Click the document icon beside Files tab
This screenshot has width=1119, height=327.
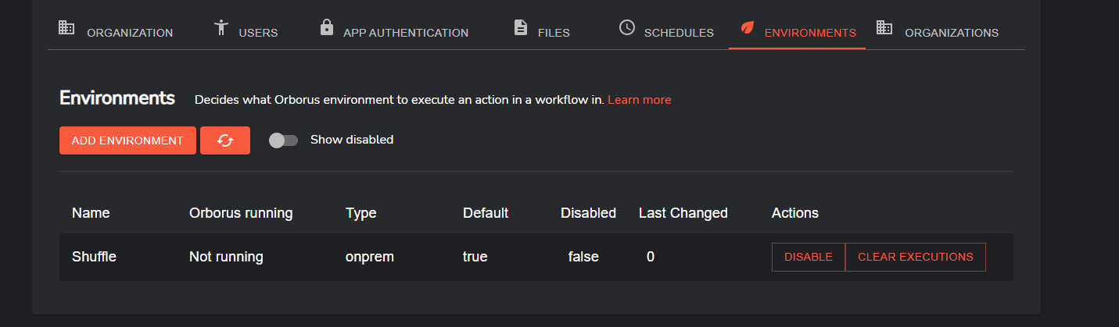tap(521, 27)
